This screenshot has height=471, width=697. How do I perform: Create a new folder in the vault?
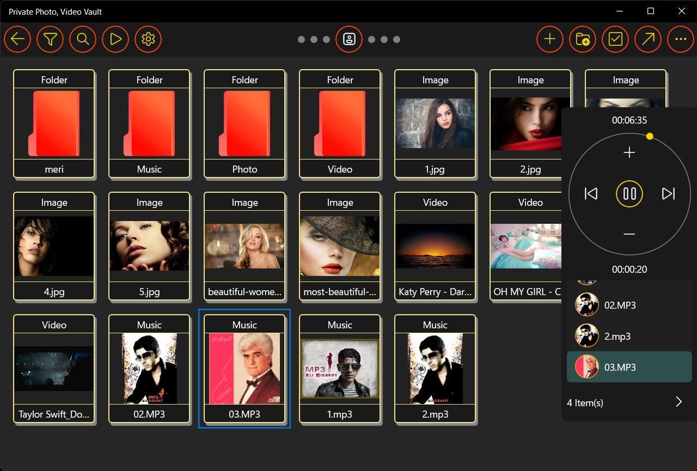pos(582,39)
